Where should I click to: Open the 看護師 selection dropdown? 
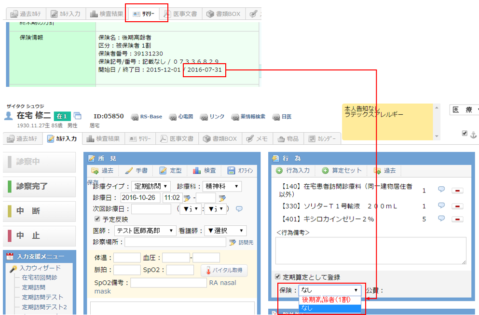point(225,231)
